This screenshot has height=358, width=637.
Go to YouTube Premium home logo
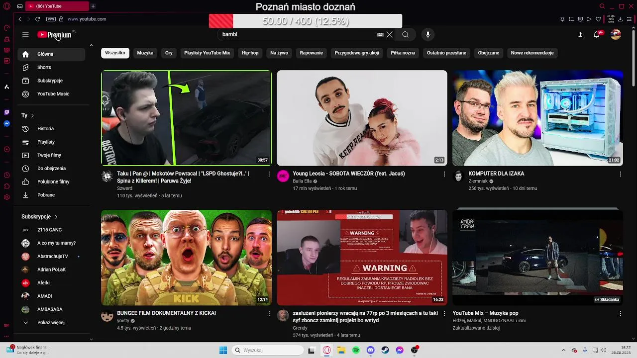(54, 34)
